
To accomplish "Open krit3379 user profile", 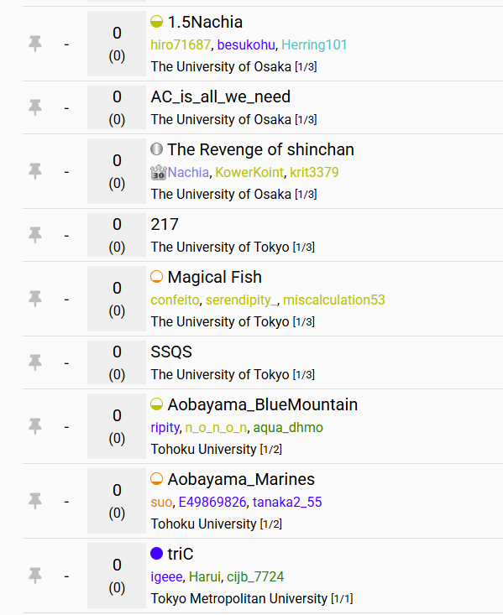I will point(314,172).
